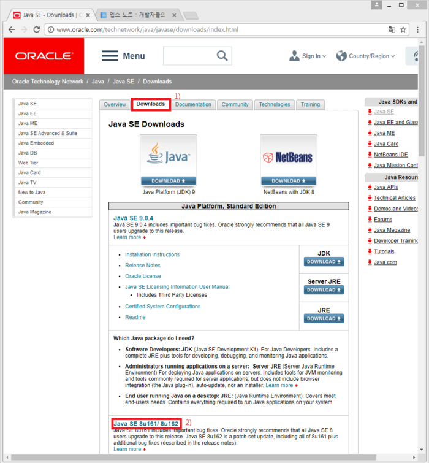Click NetBeans with JDK 8 DOWNLOAD button
This screenshot has height=463, width=429.
coord(288,181)
